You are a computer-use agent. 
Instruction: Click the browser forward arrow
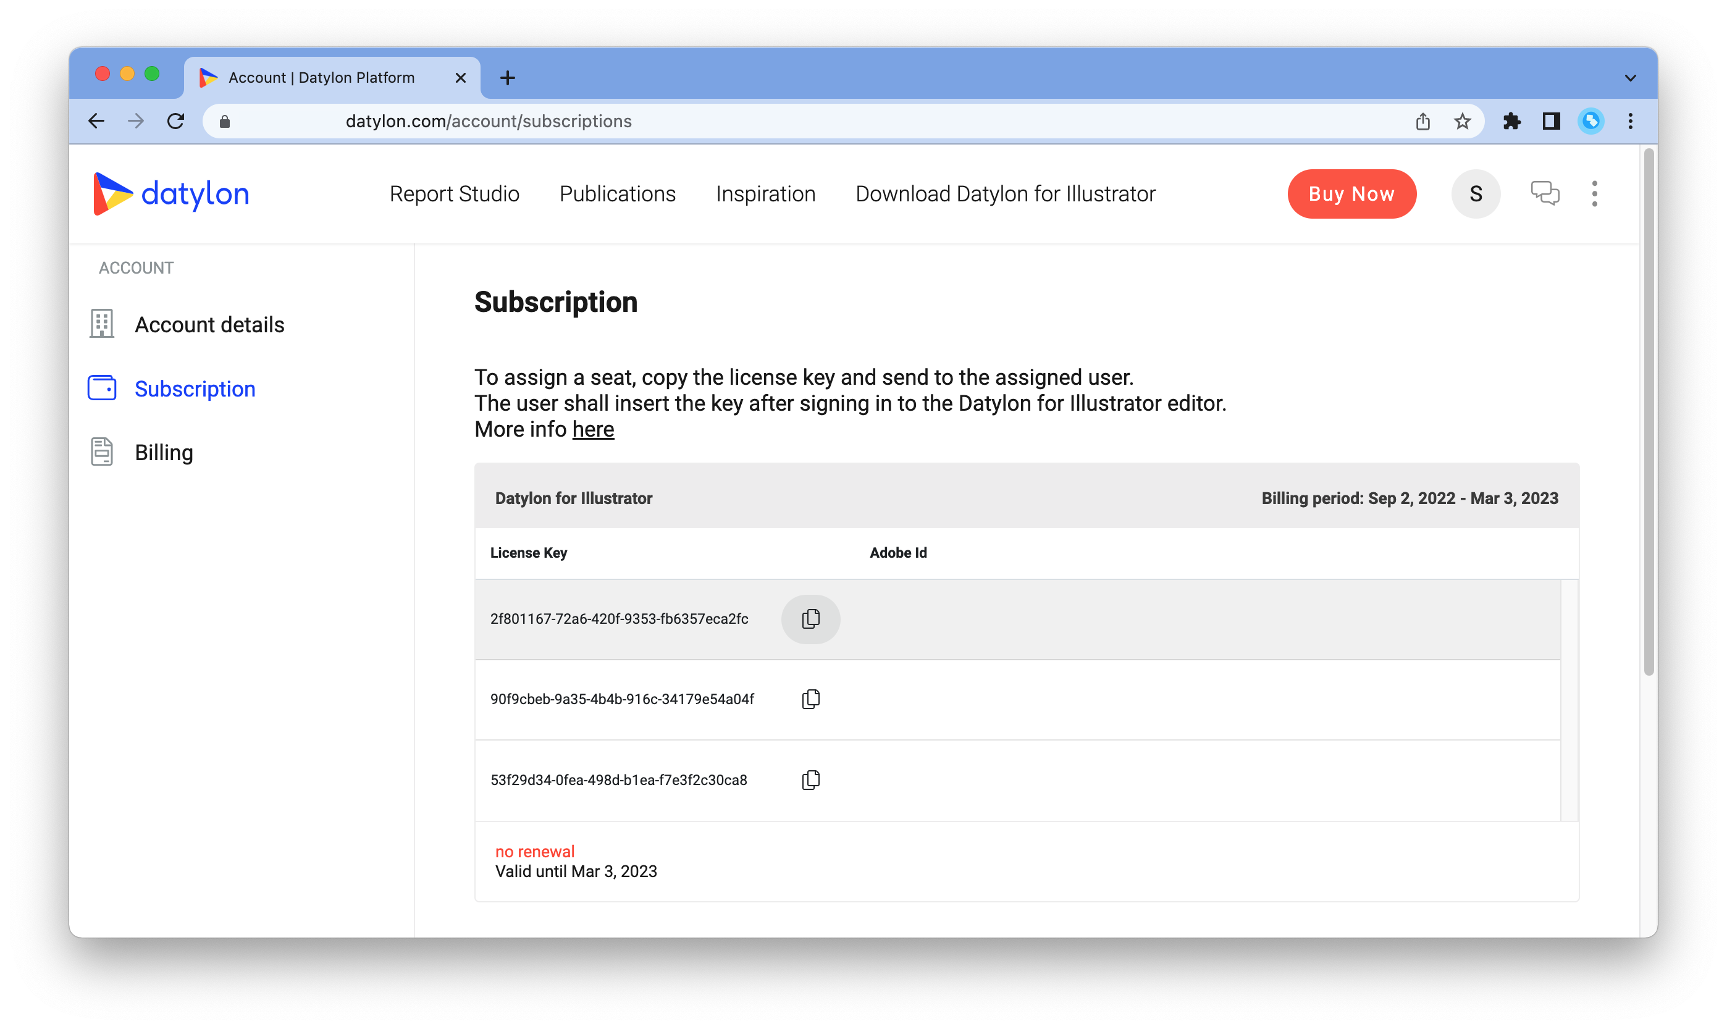136,121
